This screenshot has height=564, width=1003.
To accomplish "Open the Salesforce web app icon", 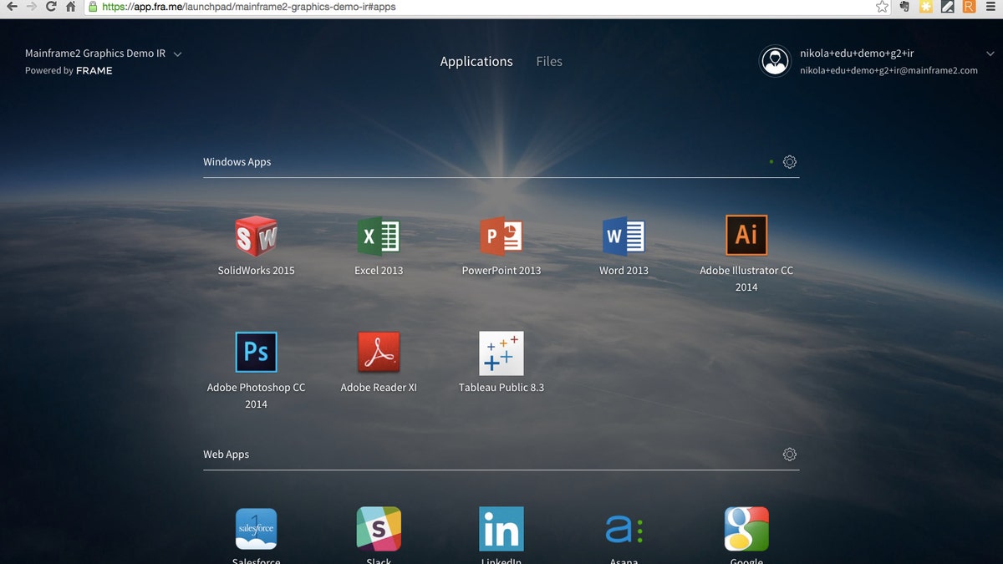I will pos(256,529).
